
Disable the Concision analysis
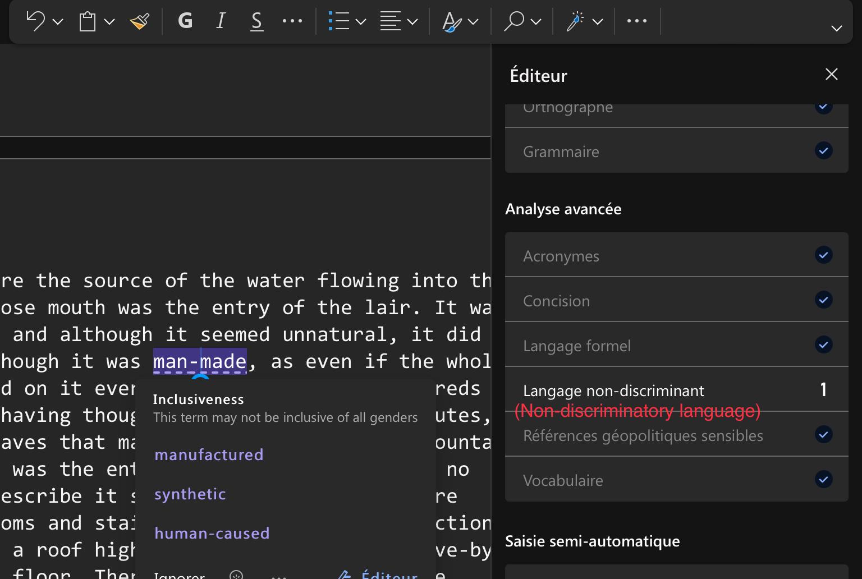[823, 300]
